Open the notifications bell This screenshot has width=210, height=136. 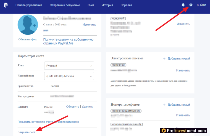(x=183, y=5)
